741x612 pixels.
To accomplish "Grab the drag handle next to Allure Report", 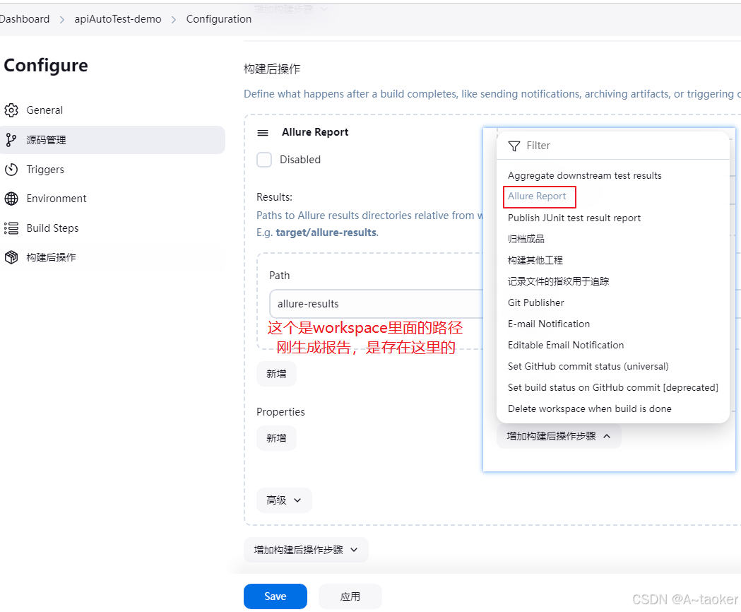I will [262, 132].
